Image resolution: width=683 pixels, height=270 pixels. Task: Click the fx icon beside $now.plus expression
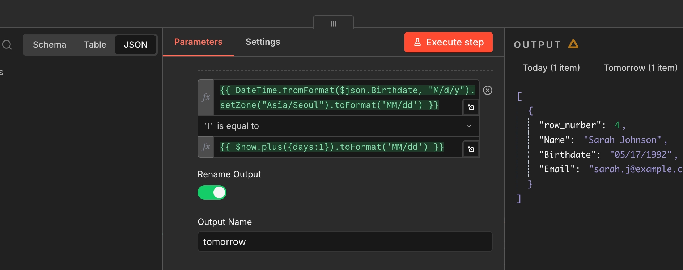pos(206,147)
